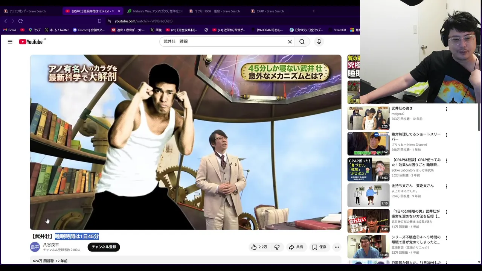482x271 pixels.
Task: Open the ホーム / Twitter bookmark
Action: (x=57, y=30)
